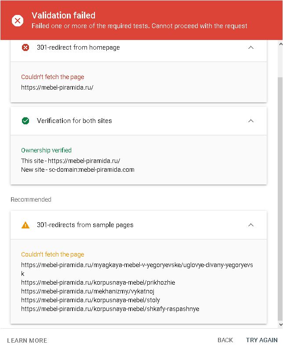Click the 301-redirect from homepage heading
This screenshot has height=351, width=283.
point(78,47)
